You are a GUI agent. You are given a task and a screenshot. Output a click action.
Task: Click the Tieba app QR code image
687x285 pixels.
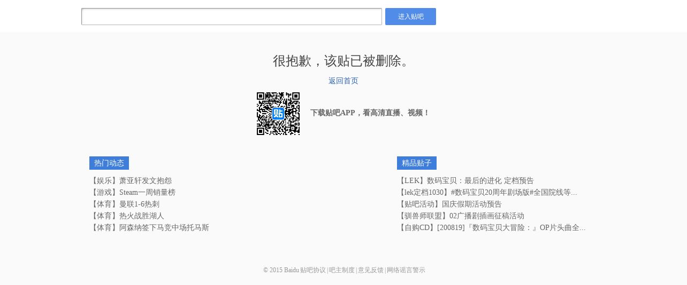[278, 114]
